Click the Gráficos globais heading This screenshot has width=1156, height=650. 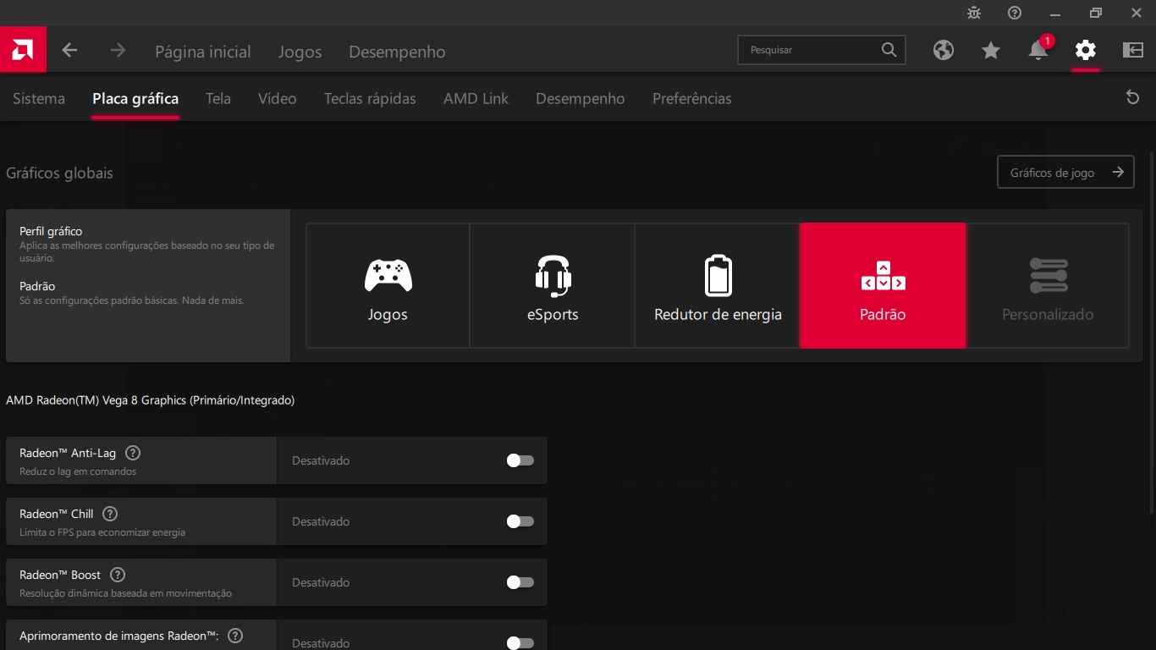(59, 173)
